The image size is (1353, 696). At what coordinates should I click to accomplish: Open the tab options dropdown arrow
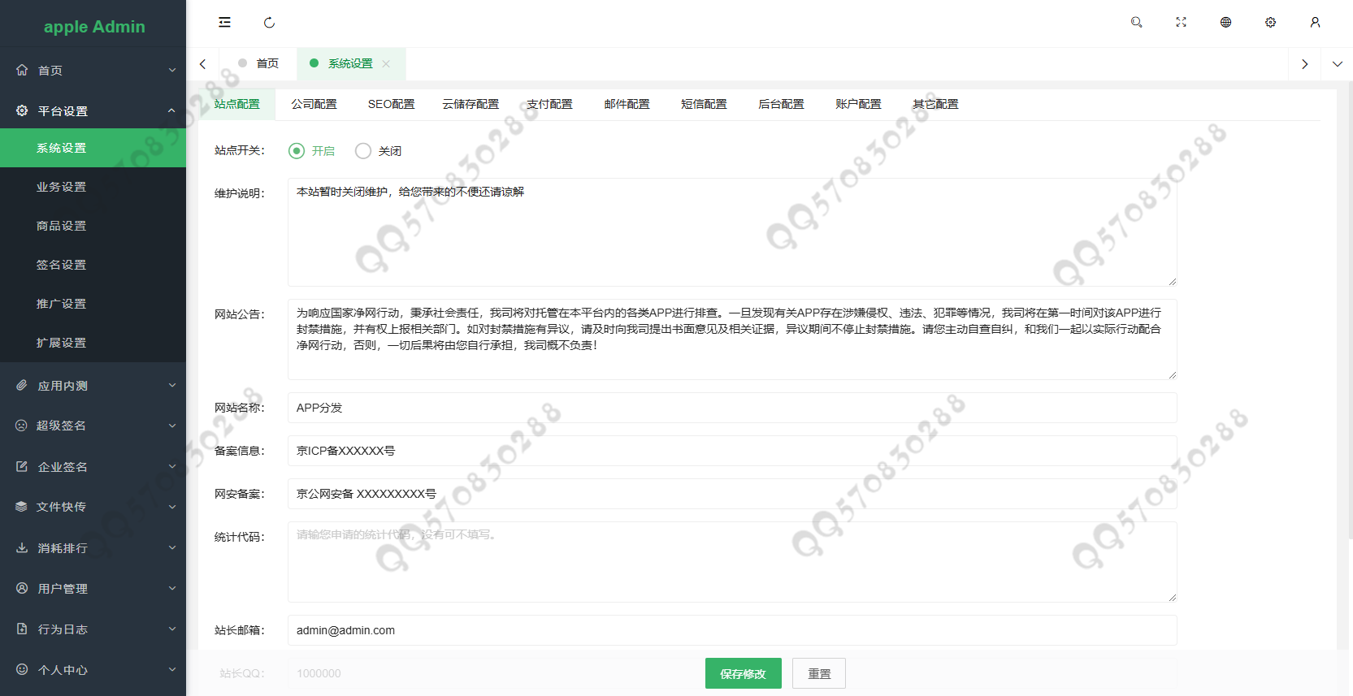1337,64
